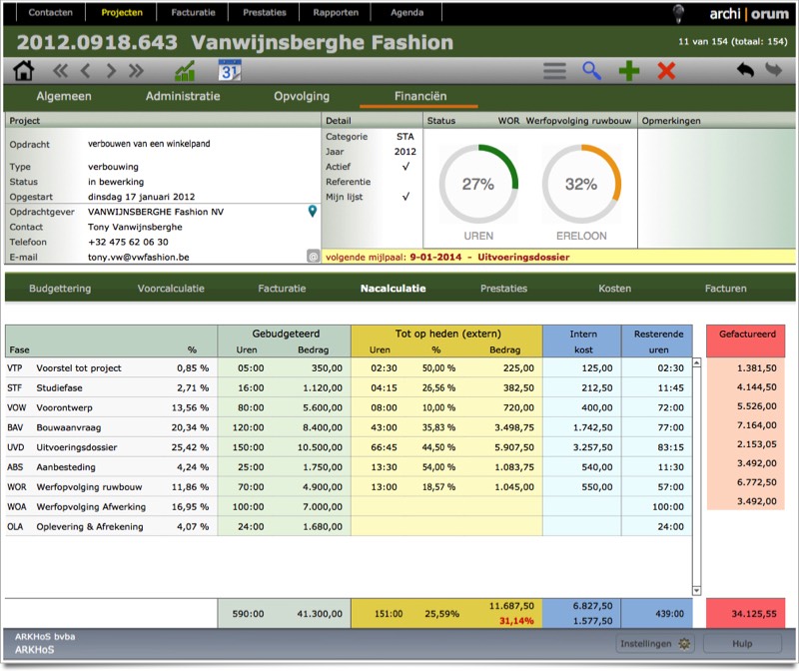Select the Uitvoeringsdossier phase row

[x=349, y=447]
